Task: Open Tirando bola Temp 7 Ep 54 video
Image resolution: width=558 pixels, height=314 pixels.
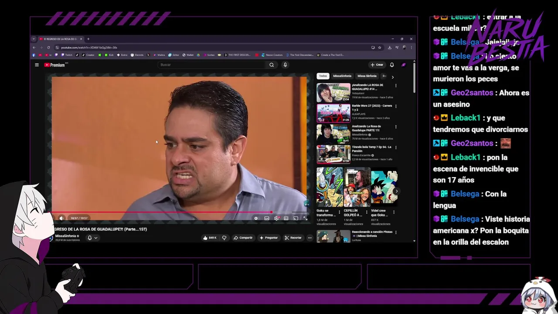Action: pos(333,154)
